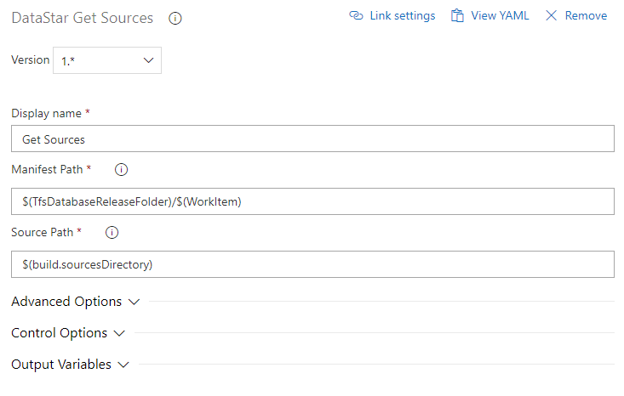Screen dimensions: 624x396
Task: Focus the Display name field with Get Sources
Action: 312,139
